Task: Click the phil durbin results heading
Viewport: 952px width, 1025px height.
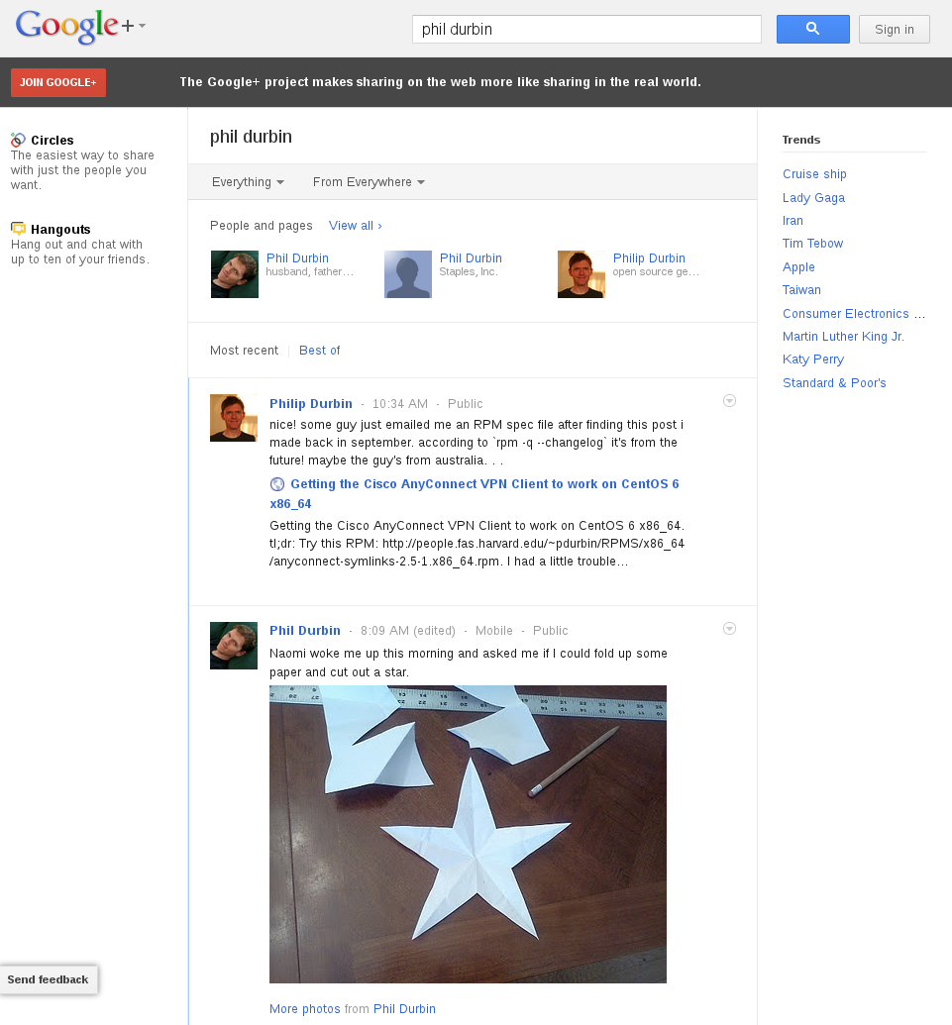Action: click(x=251, y=137)
